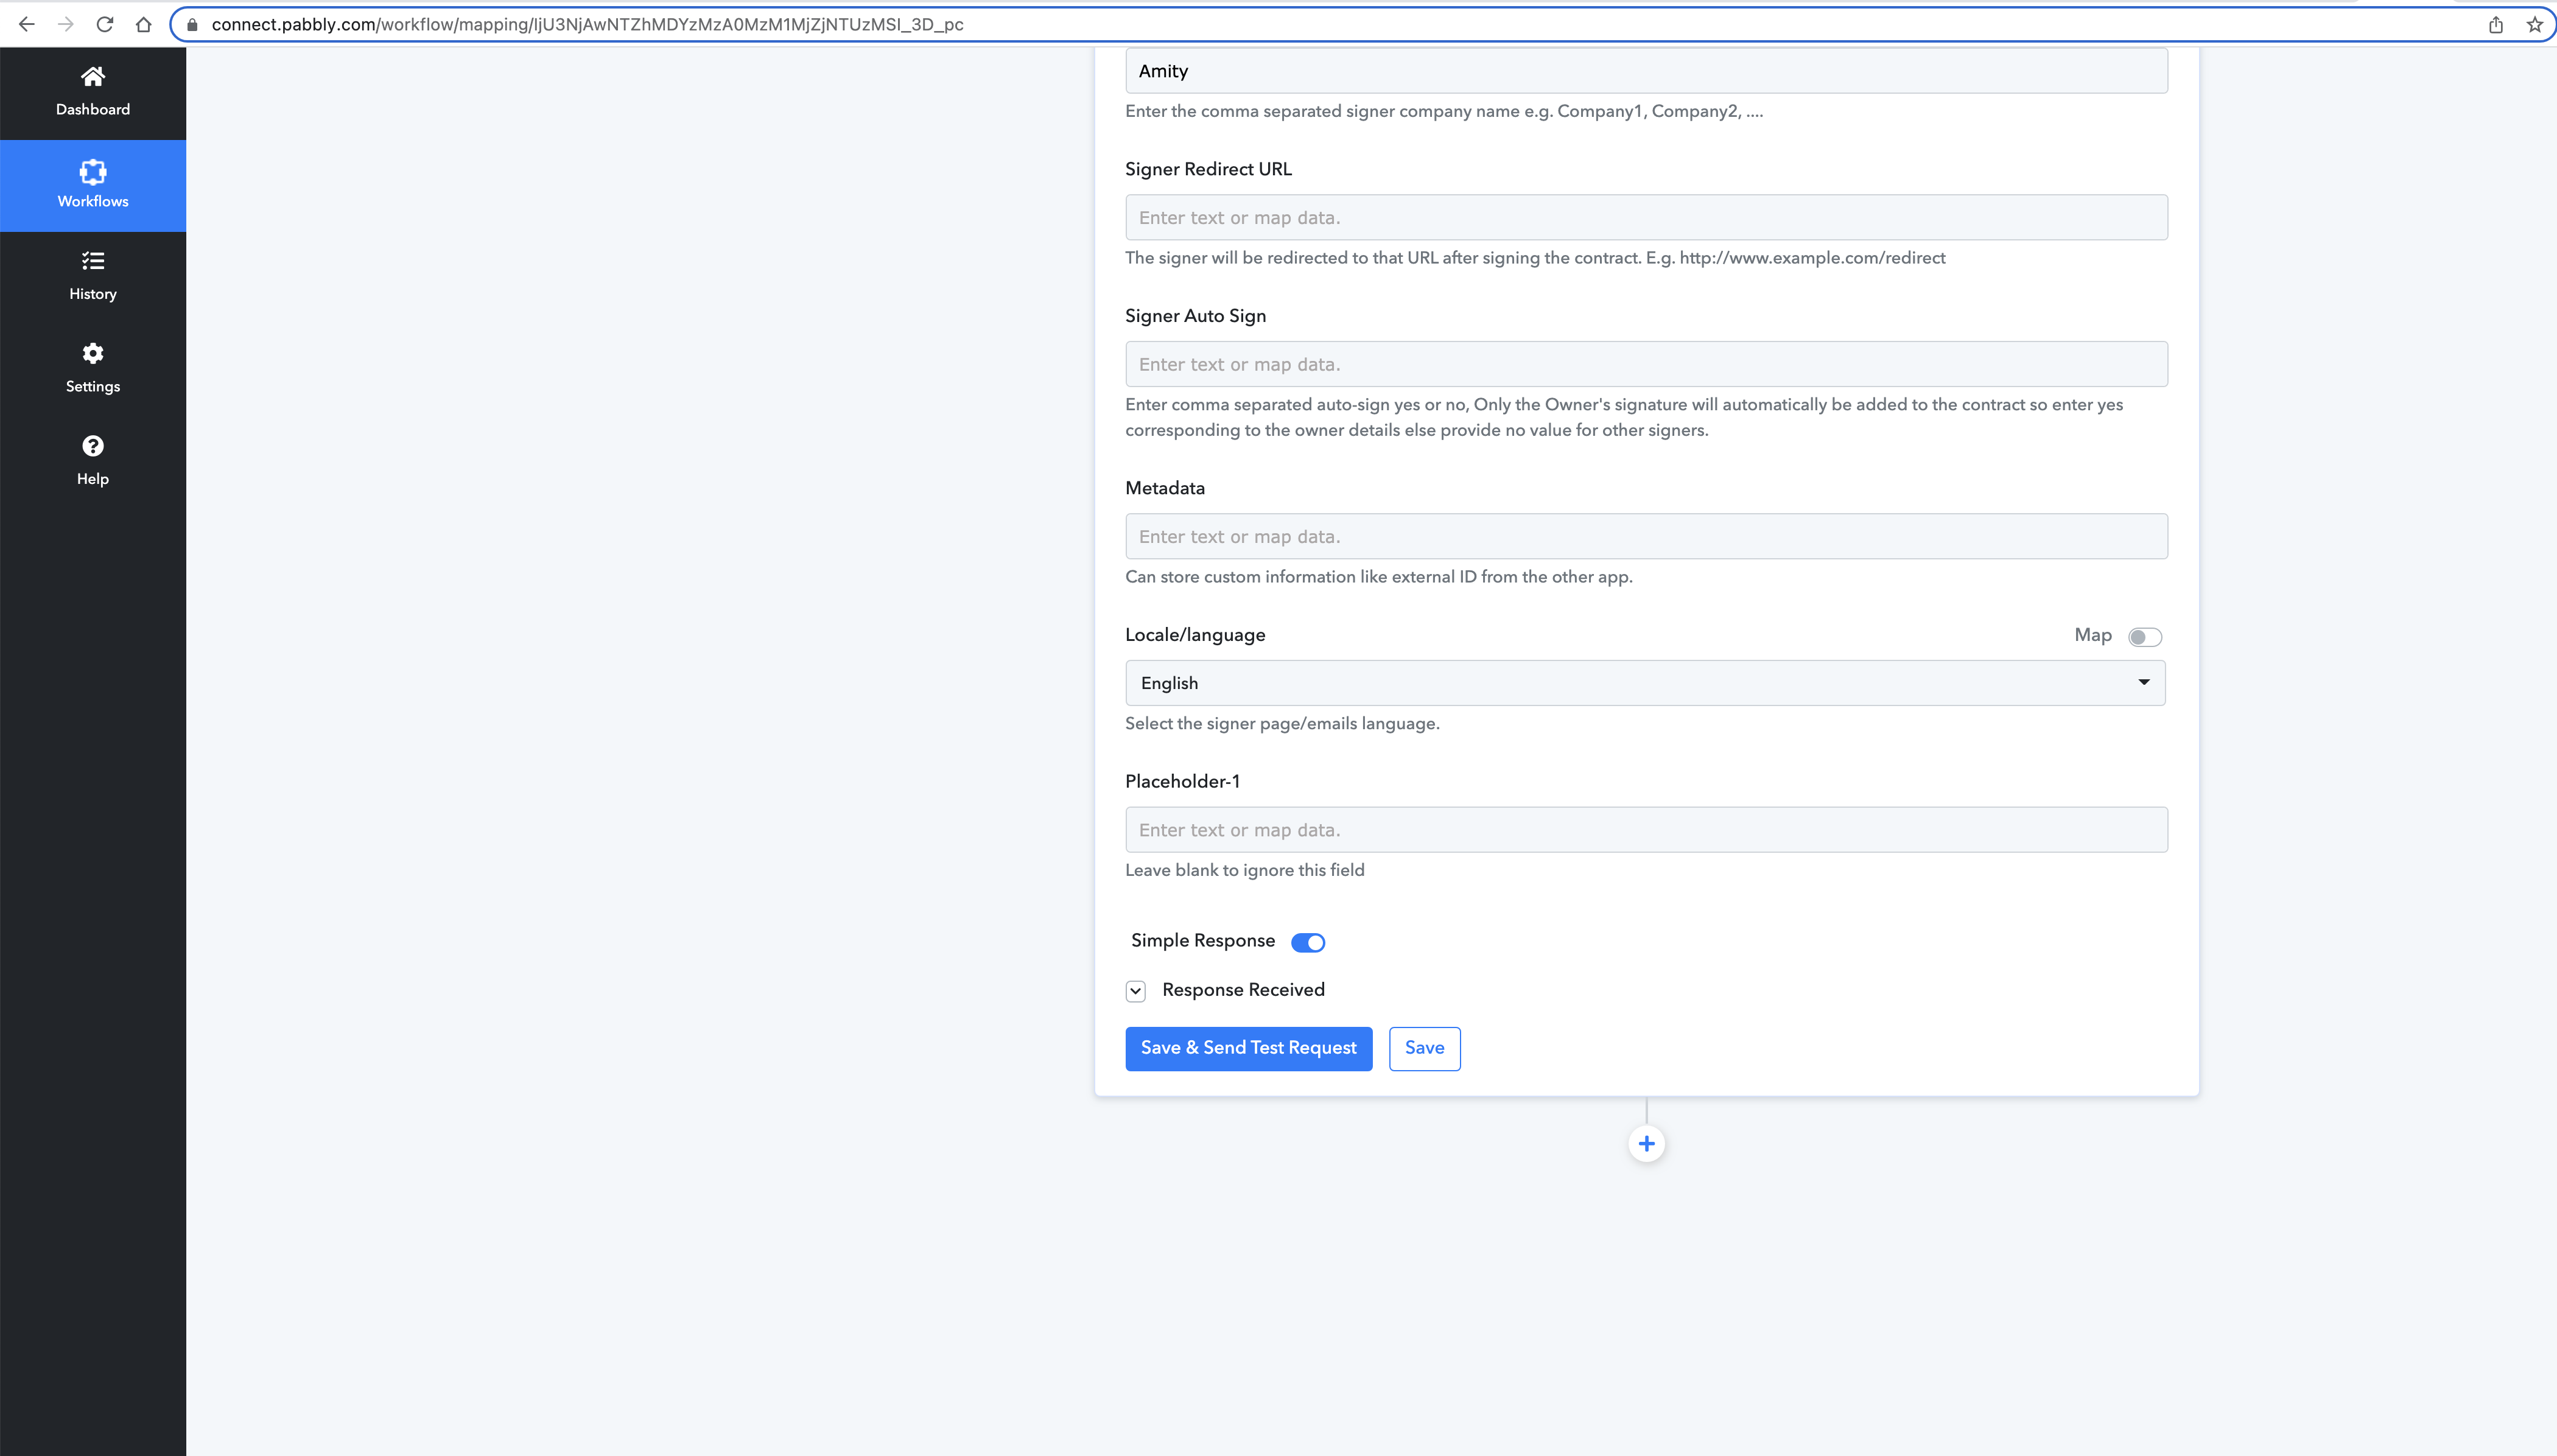This screenshot has height=1456, width=2557.
Task: Focus the Metadata input field
Action: 1646,536
